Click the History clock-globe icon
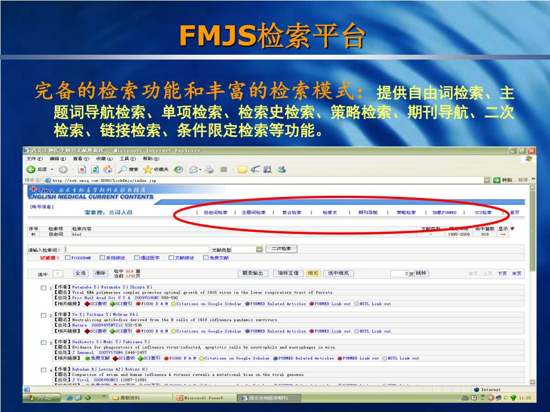 pyautogui.click(x=178, y=170)
